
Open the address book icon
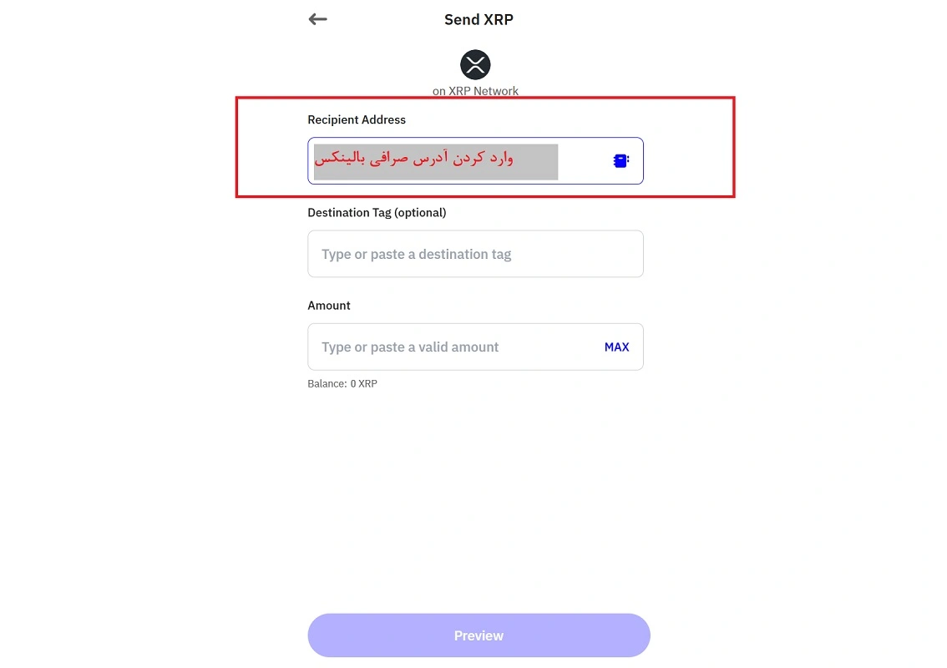(x=620, y=160)
